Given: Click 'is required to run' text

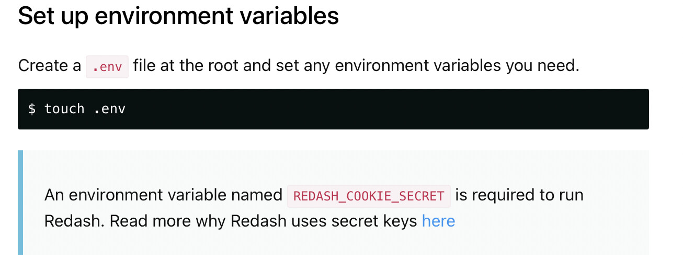Looking at the screenshot, I should [x=519, y=195].
